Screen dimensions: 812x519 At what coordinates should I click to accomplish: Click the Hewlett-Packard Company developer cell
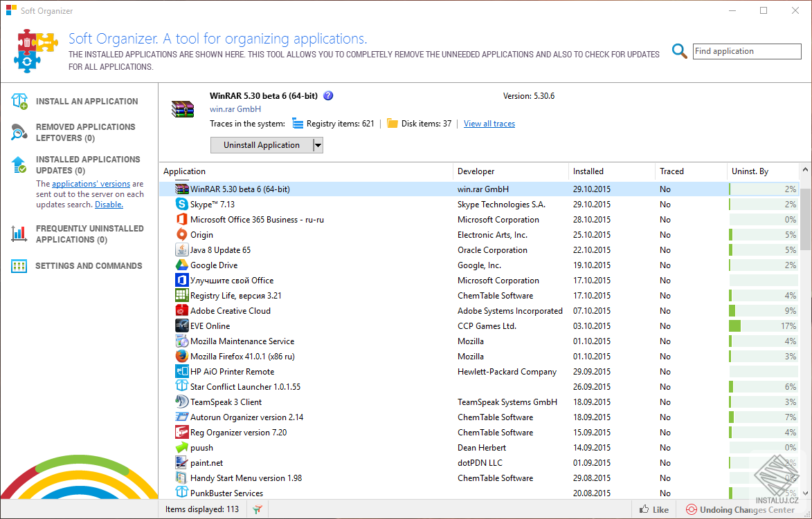(507, 372)
